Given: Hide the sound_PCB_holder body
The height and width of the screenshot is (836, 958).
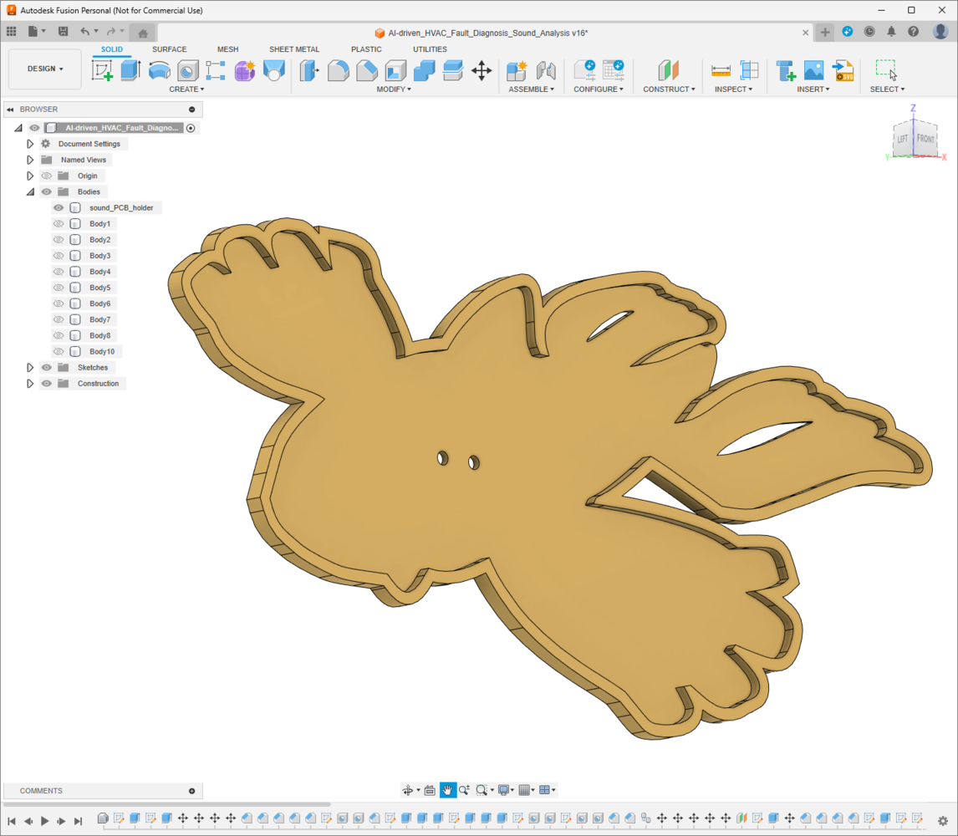Looking at the screenshot, I should pyautogui.click(x=59, y=208).
